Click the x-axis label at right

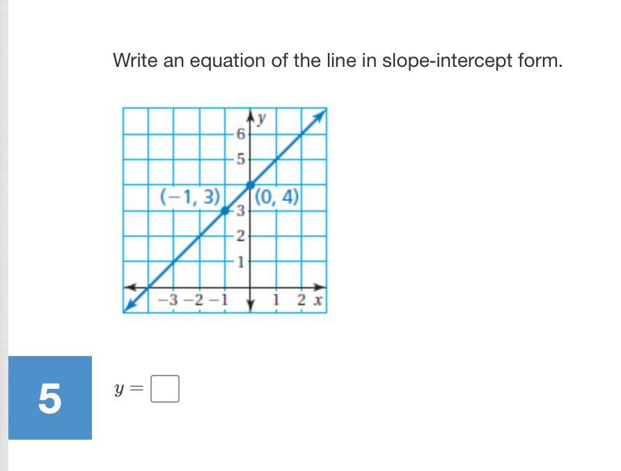317,300
